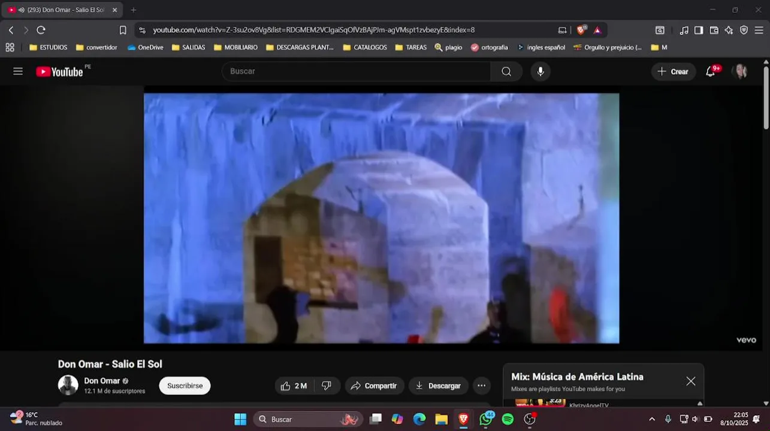Click the Compartir share button
Viewport: 770px width, 431px height.
(x=374, y=386)
